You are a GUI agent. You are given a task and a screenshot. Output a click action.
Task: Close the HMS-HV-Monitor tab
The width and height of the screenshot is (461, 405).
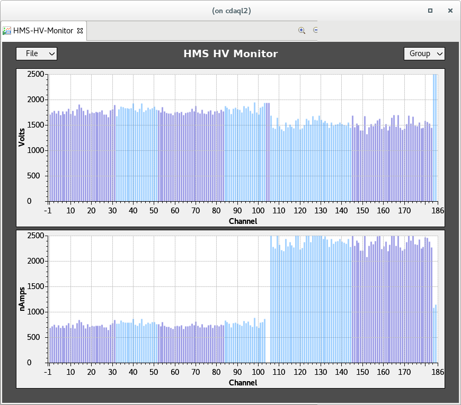tap(81, 31)
